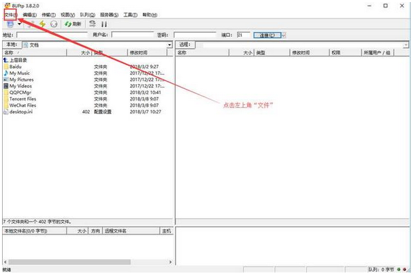Image resolution: width=414 pixels, height=276 pixels.
Task: Click the 连接(C) connect button
Action: coord(267,35)
